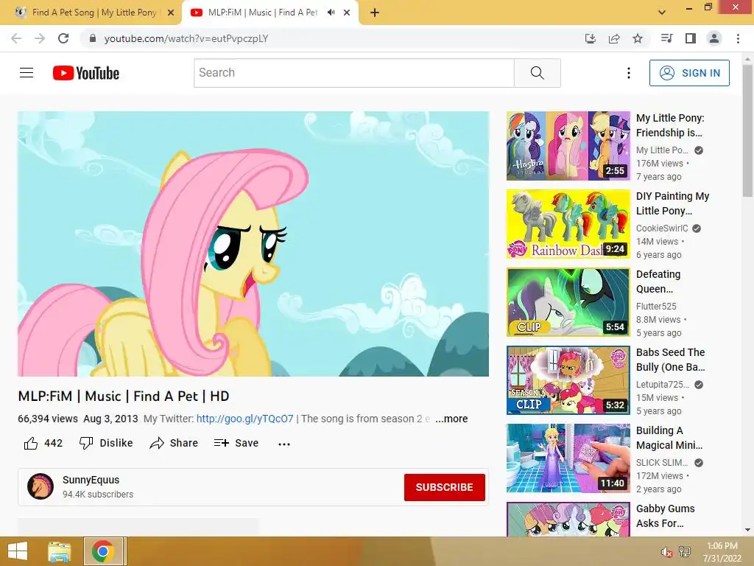The height and width of the screenshot is (566, 754).
Task: Click the search magnifier button
Action: coord(537,73)
